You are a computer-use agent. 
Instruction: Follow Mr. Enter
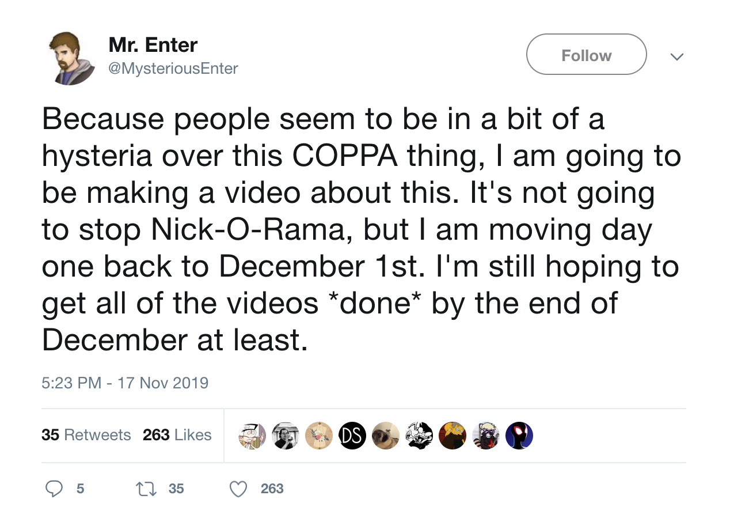click(586, 55)
